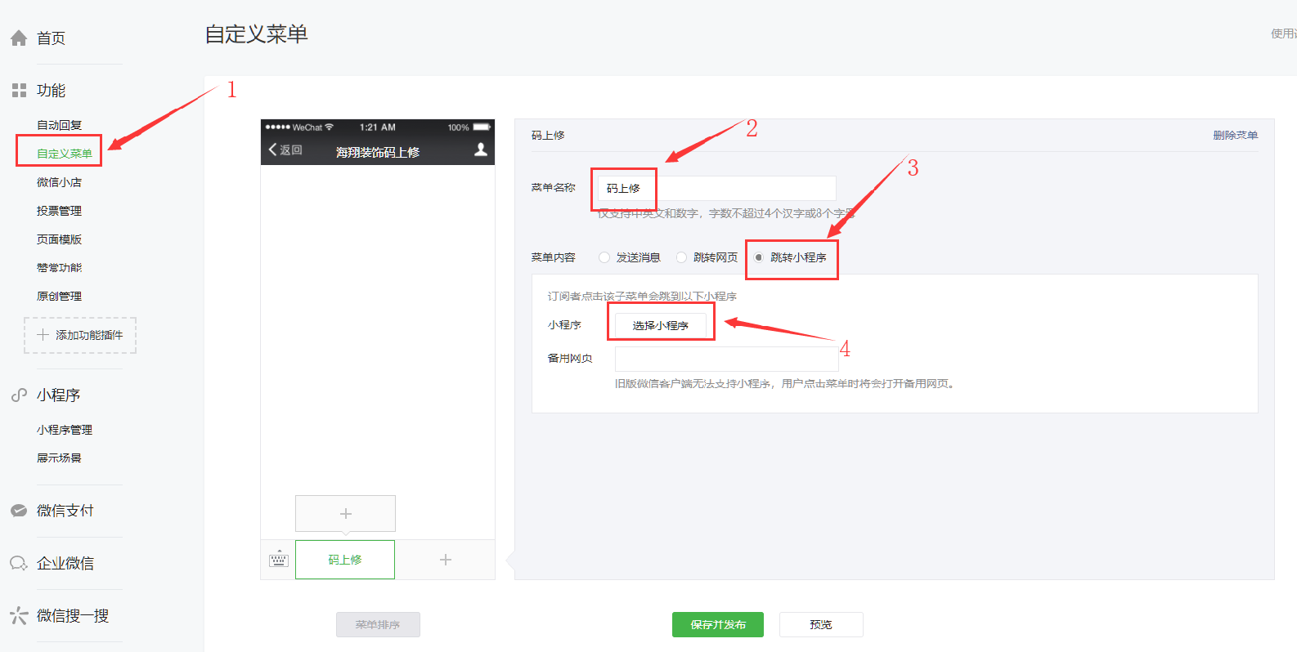Click the 微信支付 icon
1297x652 pixels.
pos(19,511)
